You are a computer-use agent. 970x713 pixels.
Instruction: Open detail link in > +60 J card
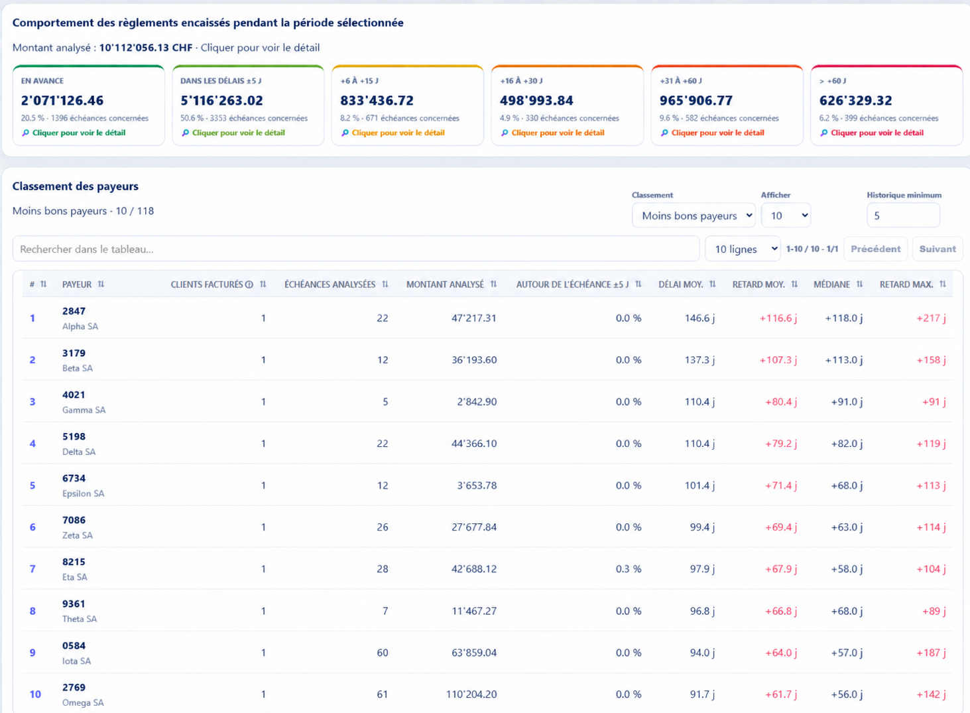(877, 133)
